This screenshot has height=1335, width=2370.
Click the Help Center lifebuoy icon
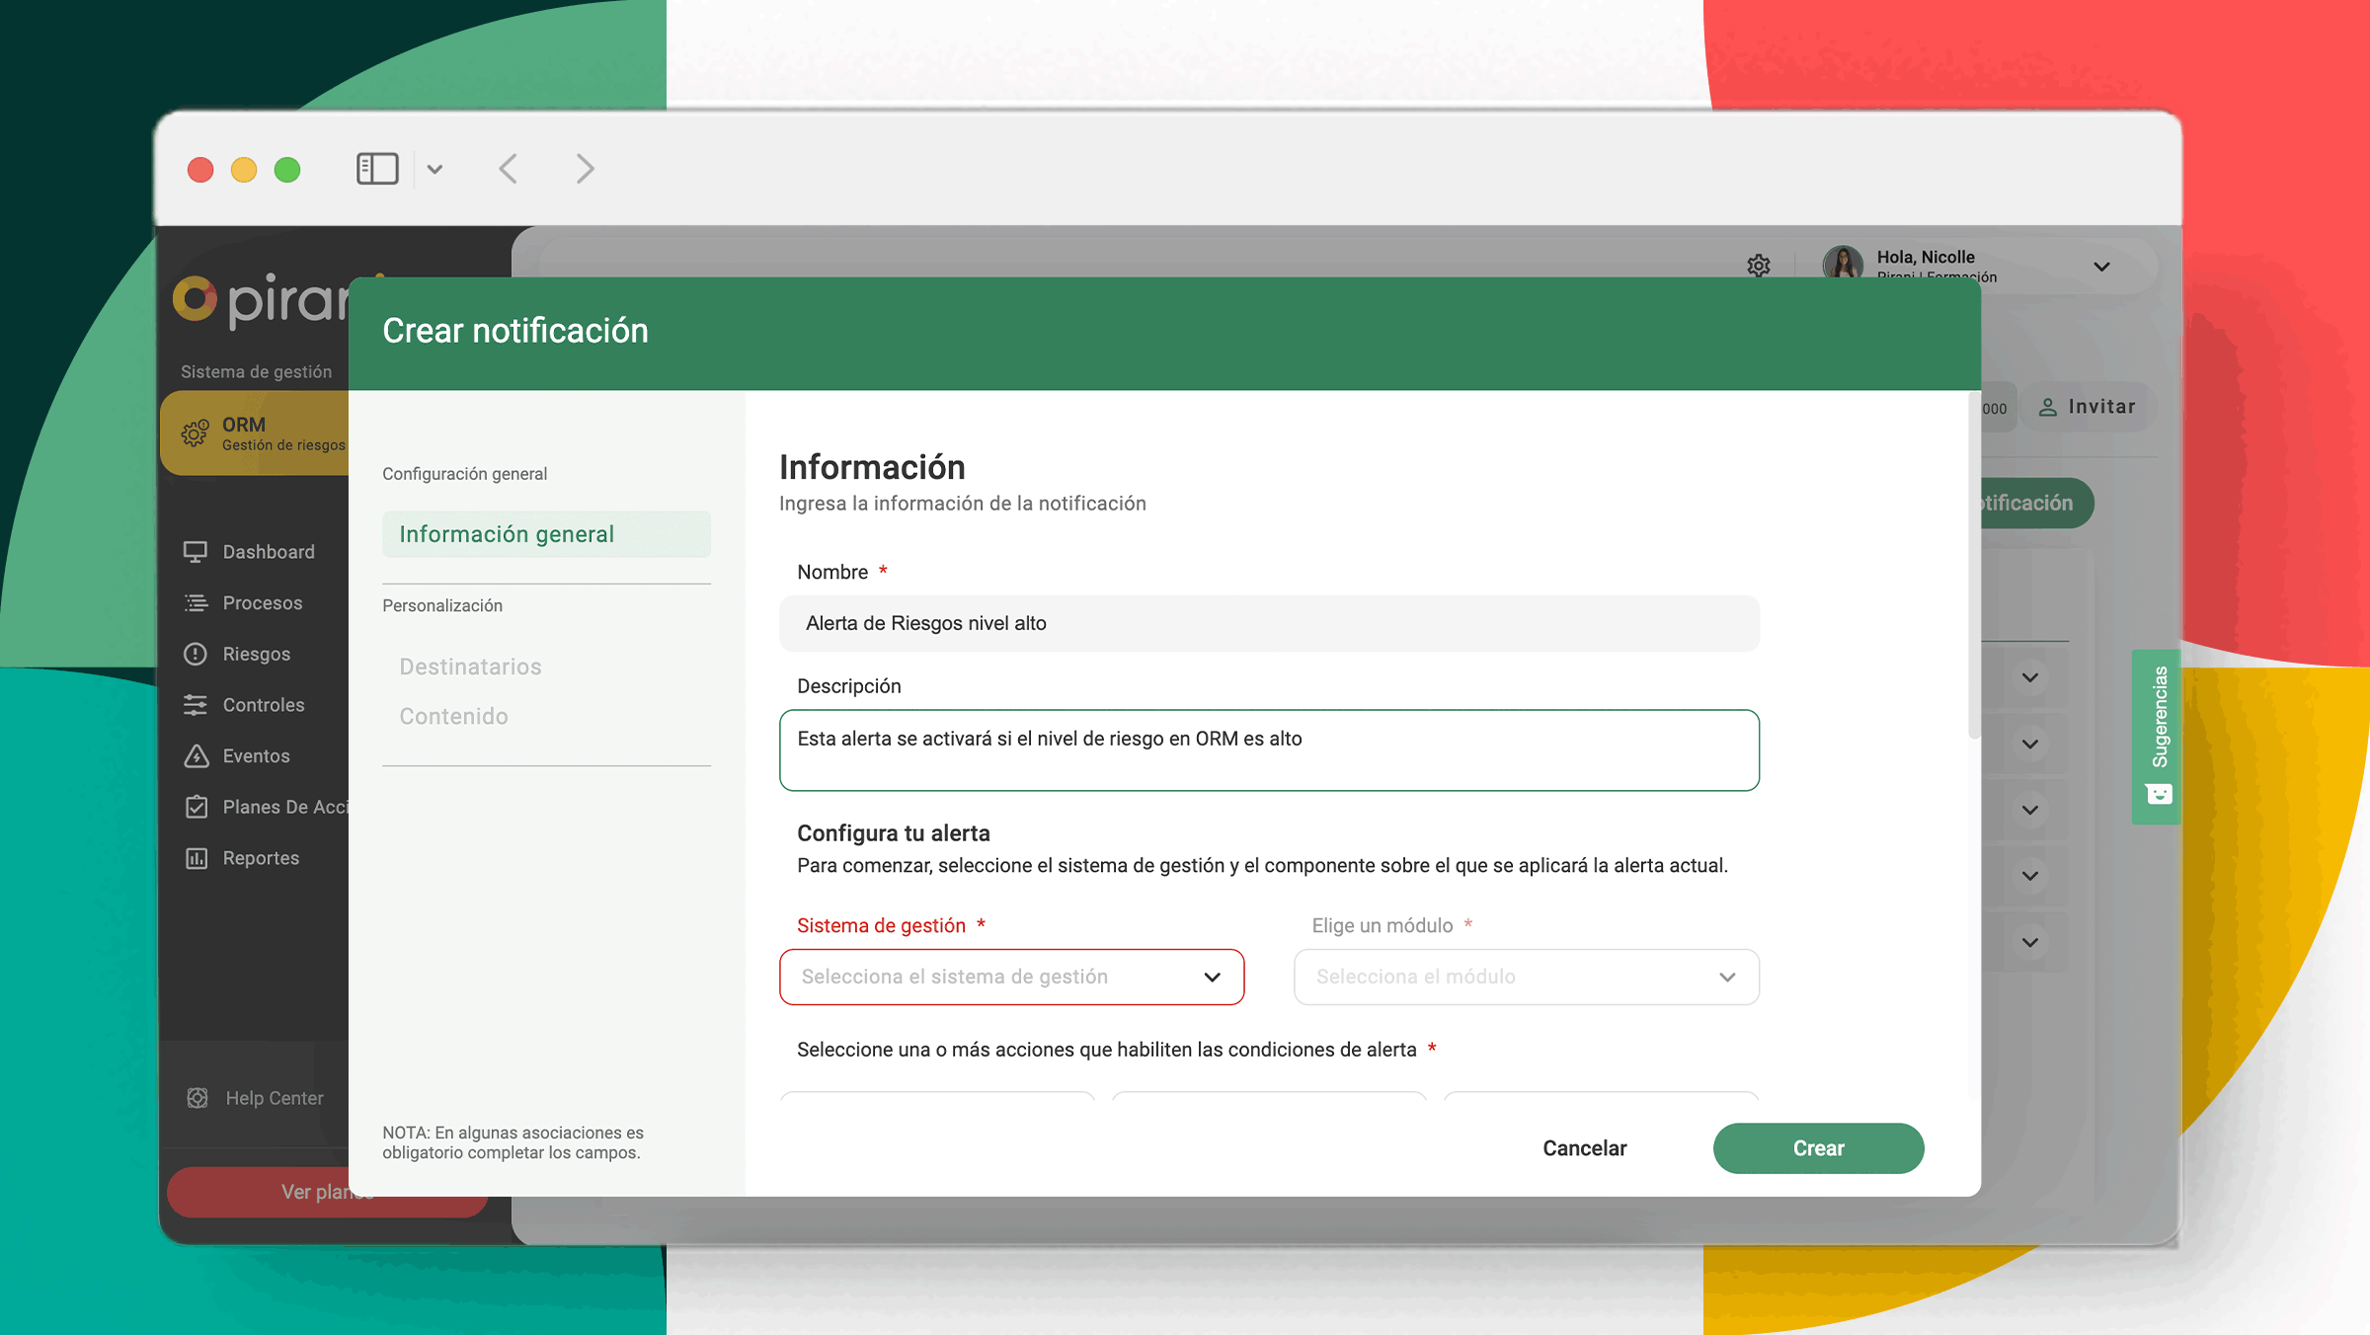(x=197, y=1098)
